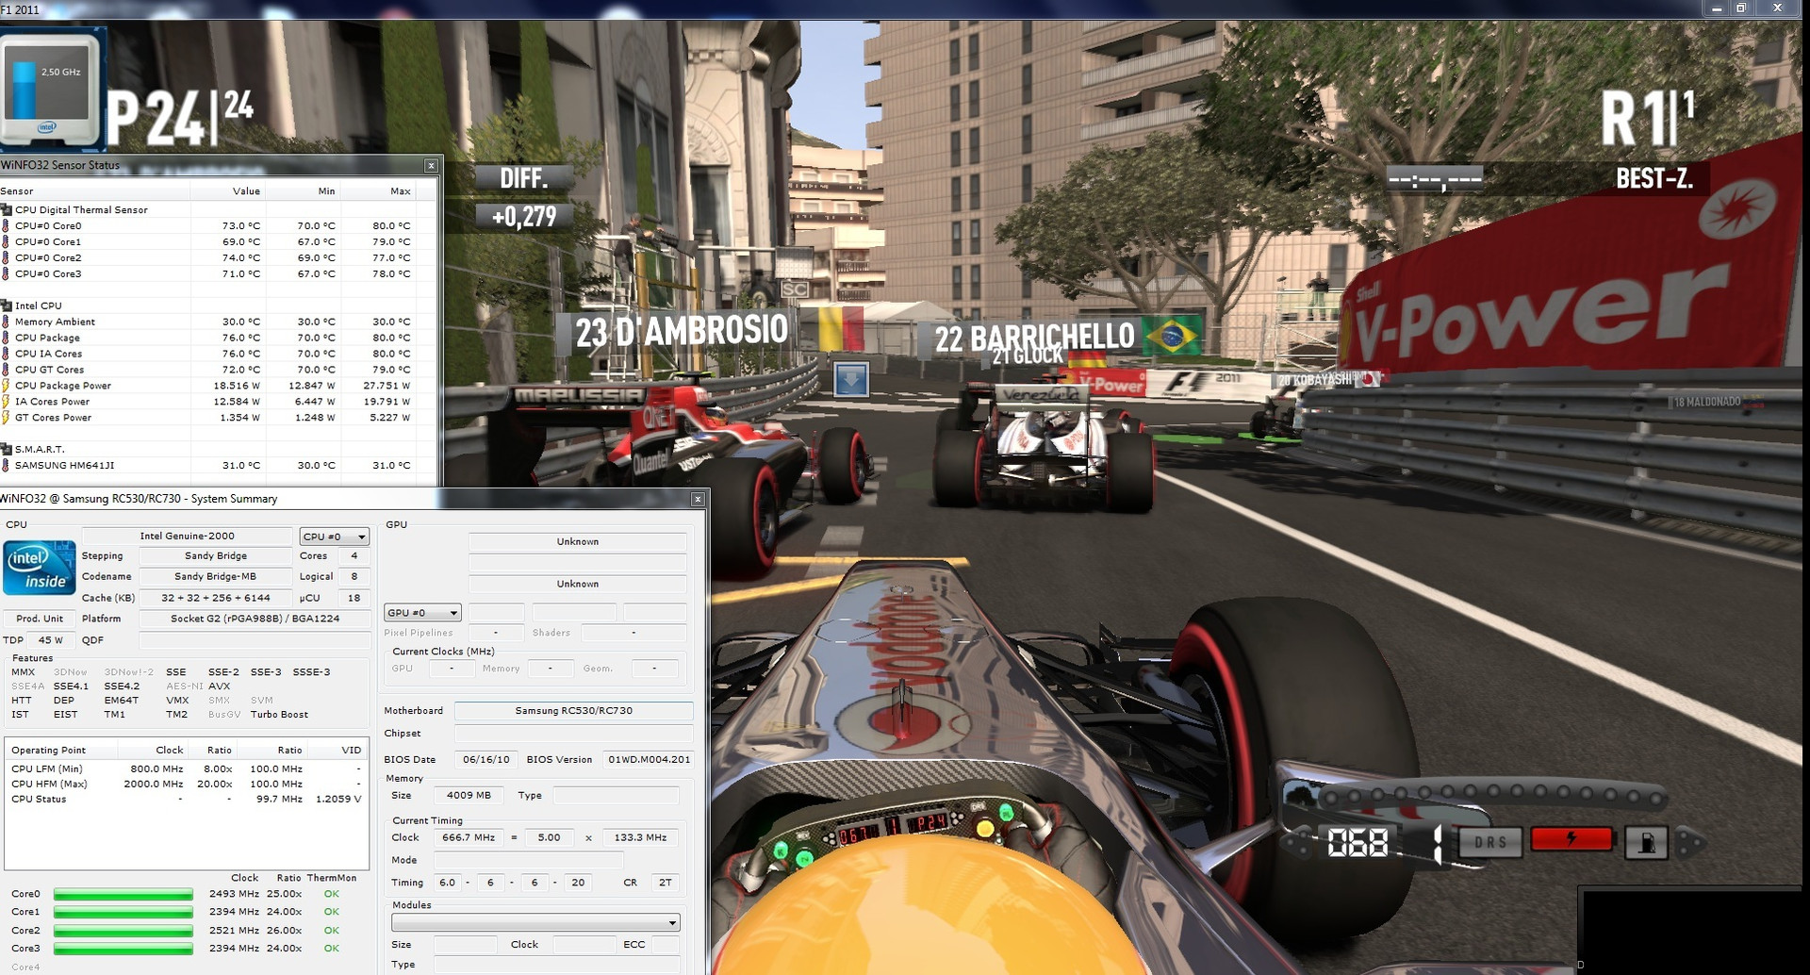Viewport: 1810px width, 975px height.
Task: Close the HWiNFO32 System Summary window
Action: pyautogui.click(x=698, y=499)
